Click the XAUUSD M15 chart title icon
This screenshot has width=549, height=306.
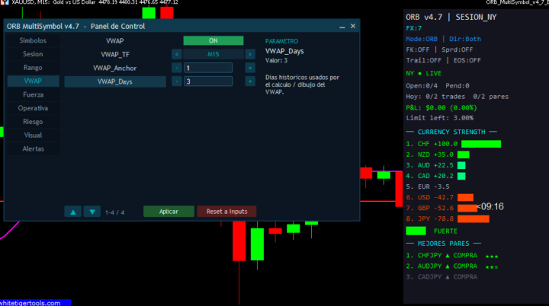(x=5, y=2)
